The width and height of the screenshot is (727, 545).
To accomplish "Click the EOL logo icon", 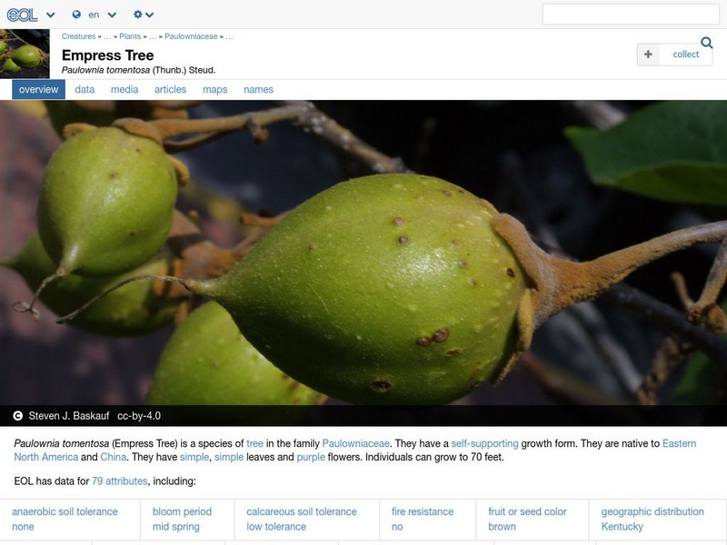I will pyautogui.click(x=22, y=15).
